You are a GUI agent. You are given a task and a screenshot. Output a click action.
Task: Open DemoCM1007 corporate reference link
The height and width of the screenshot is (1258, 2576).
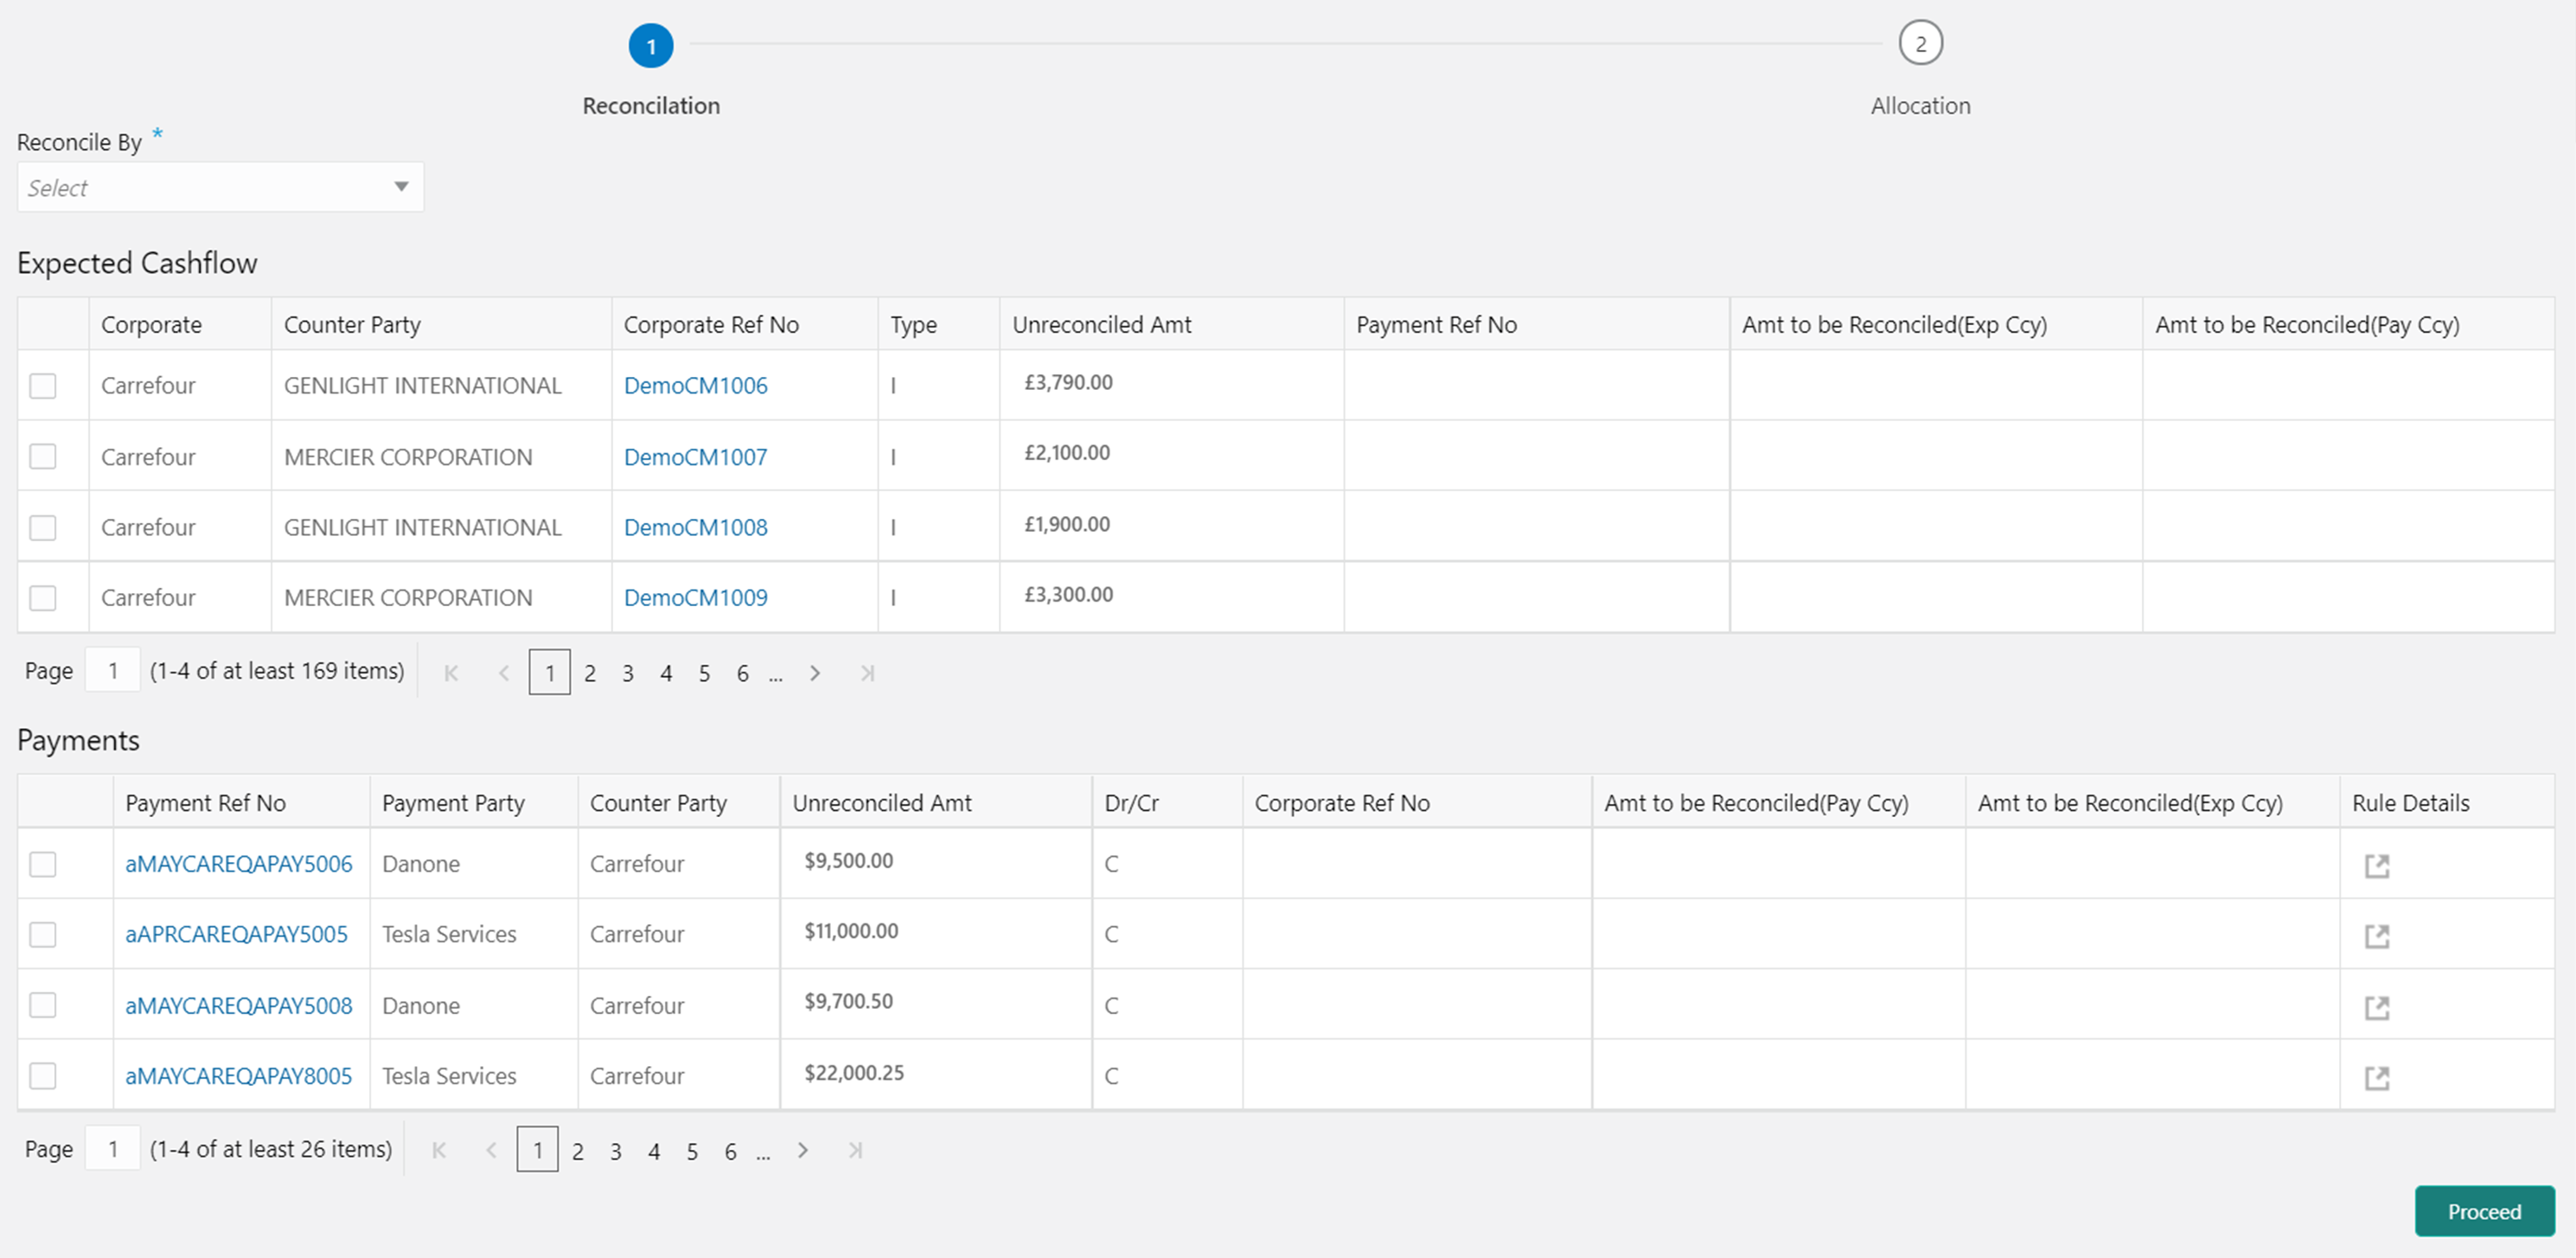697,455
